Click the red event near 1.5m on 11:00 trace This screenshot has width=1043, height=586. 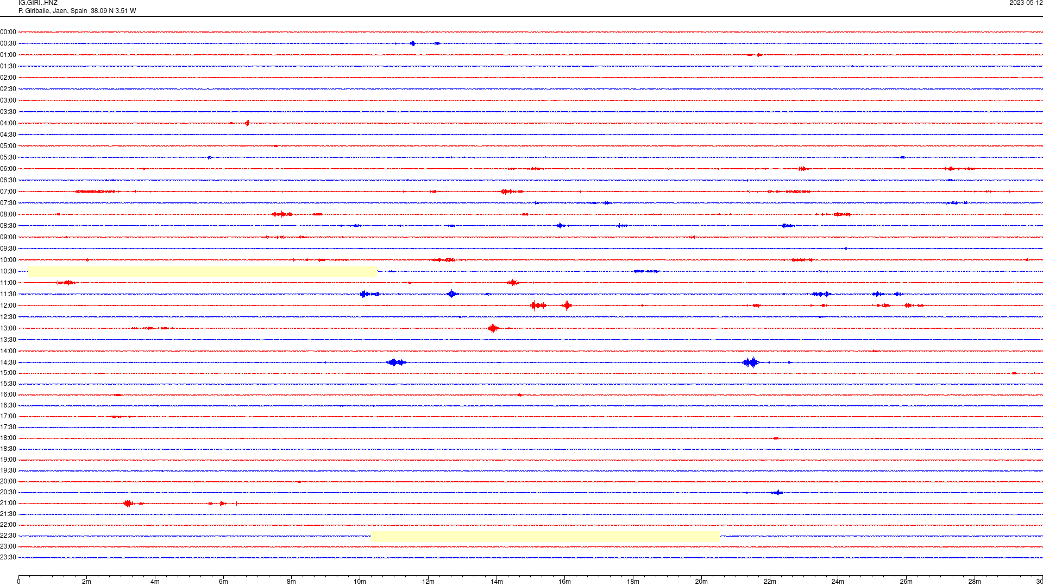(66, 283)
